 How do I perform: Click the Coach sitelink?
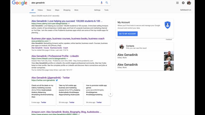[x=65, y=48]
